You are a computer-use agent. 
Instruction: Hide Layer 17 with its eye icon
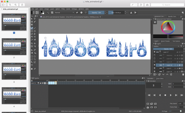click(154, 52)
